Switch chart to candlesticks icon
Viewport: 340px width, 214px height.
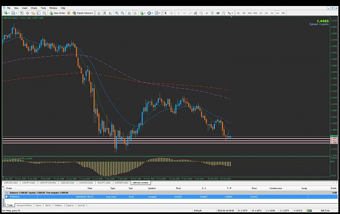104,13
